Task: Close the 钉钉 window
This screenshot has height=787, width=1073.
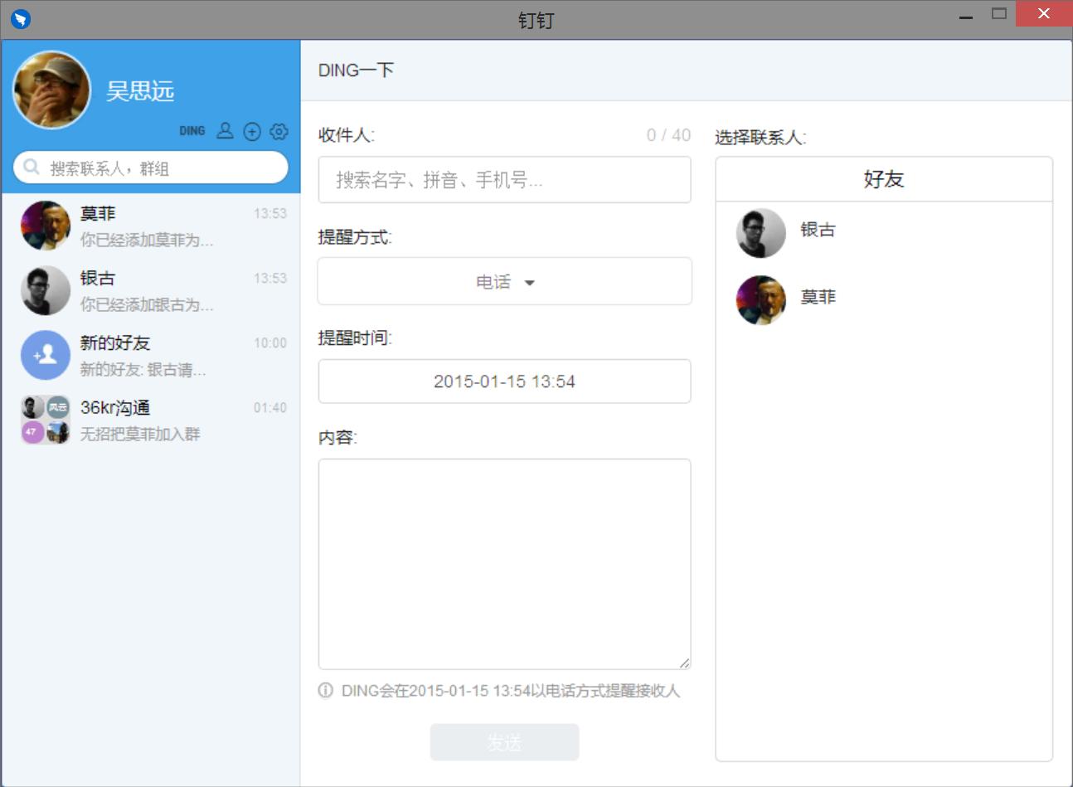Action: [x=1044, y=13]
